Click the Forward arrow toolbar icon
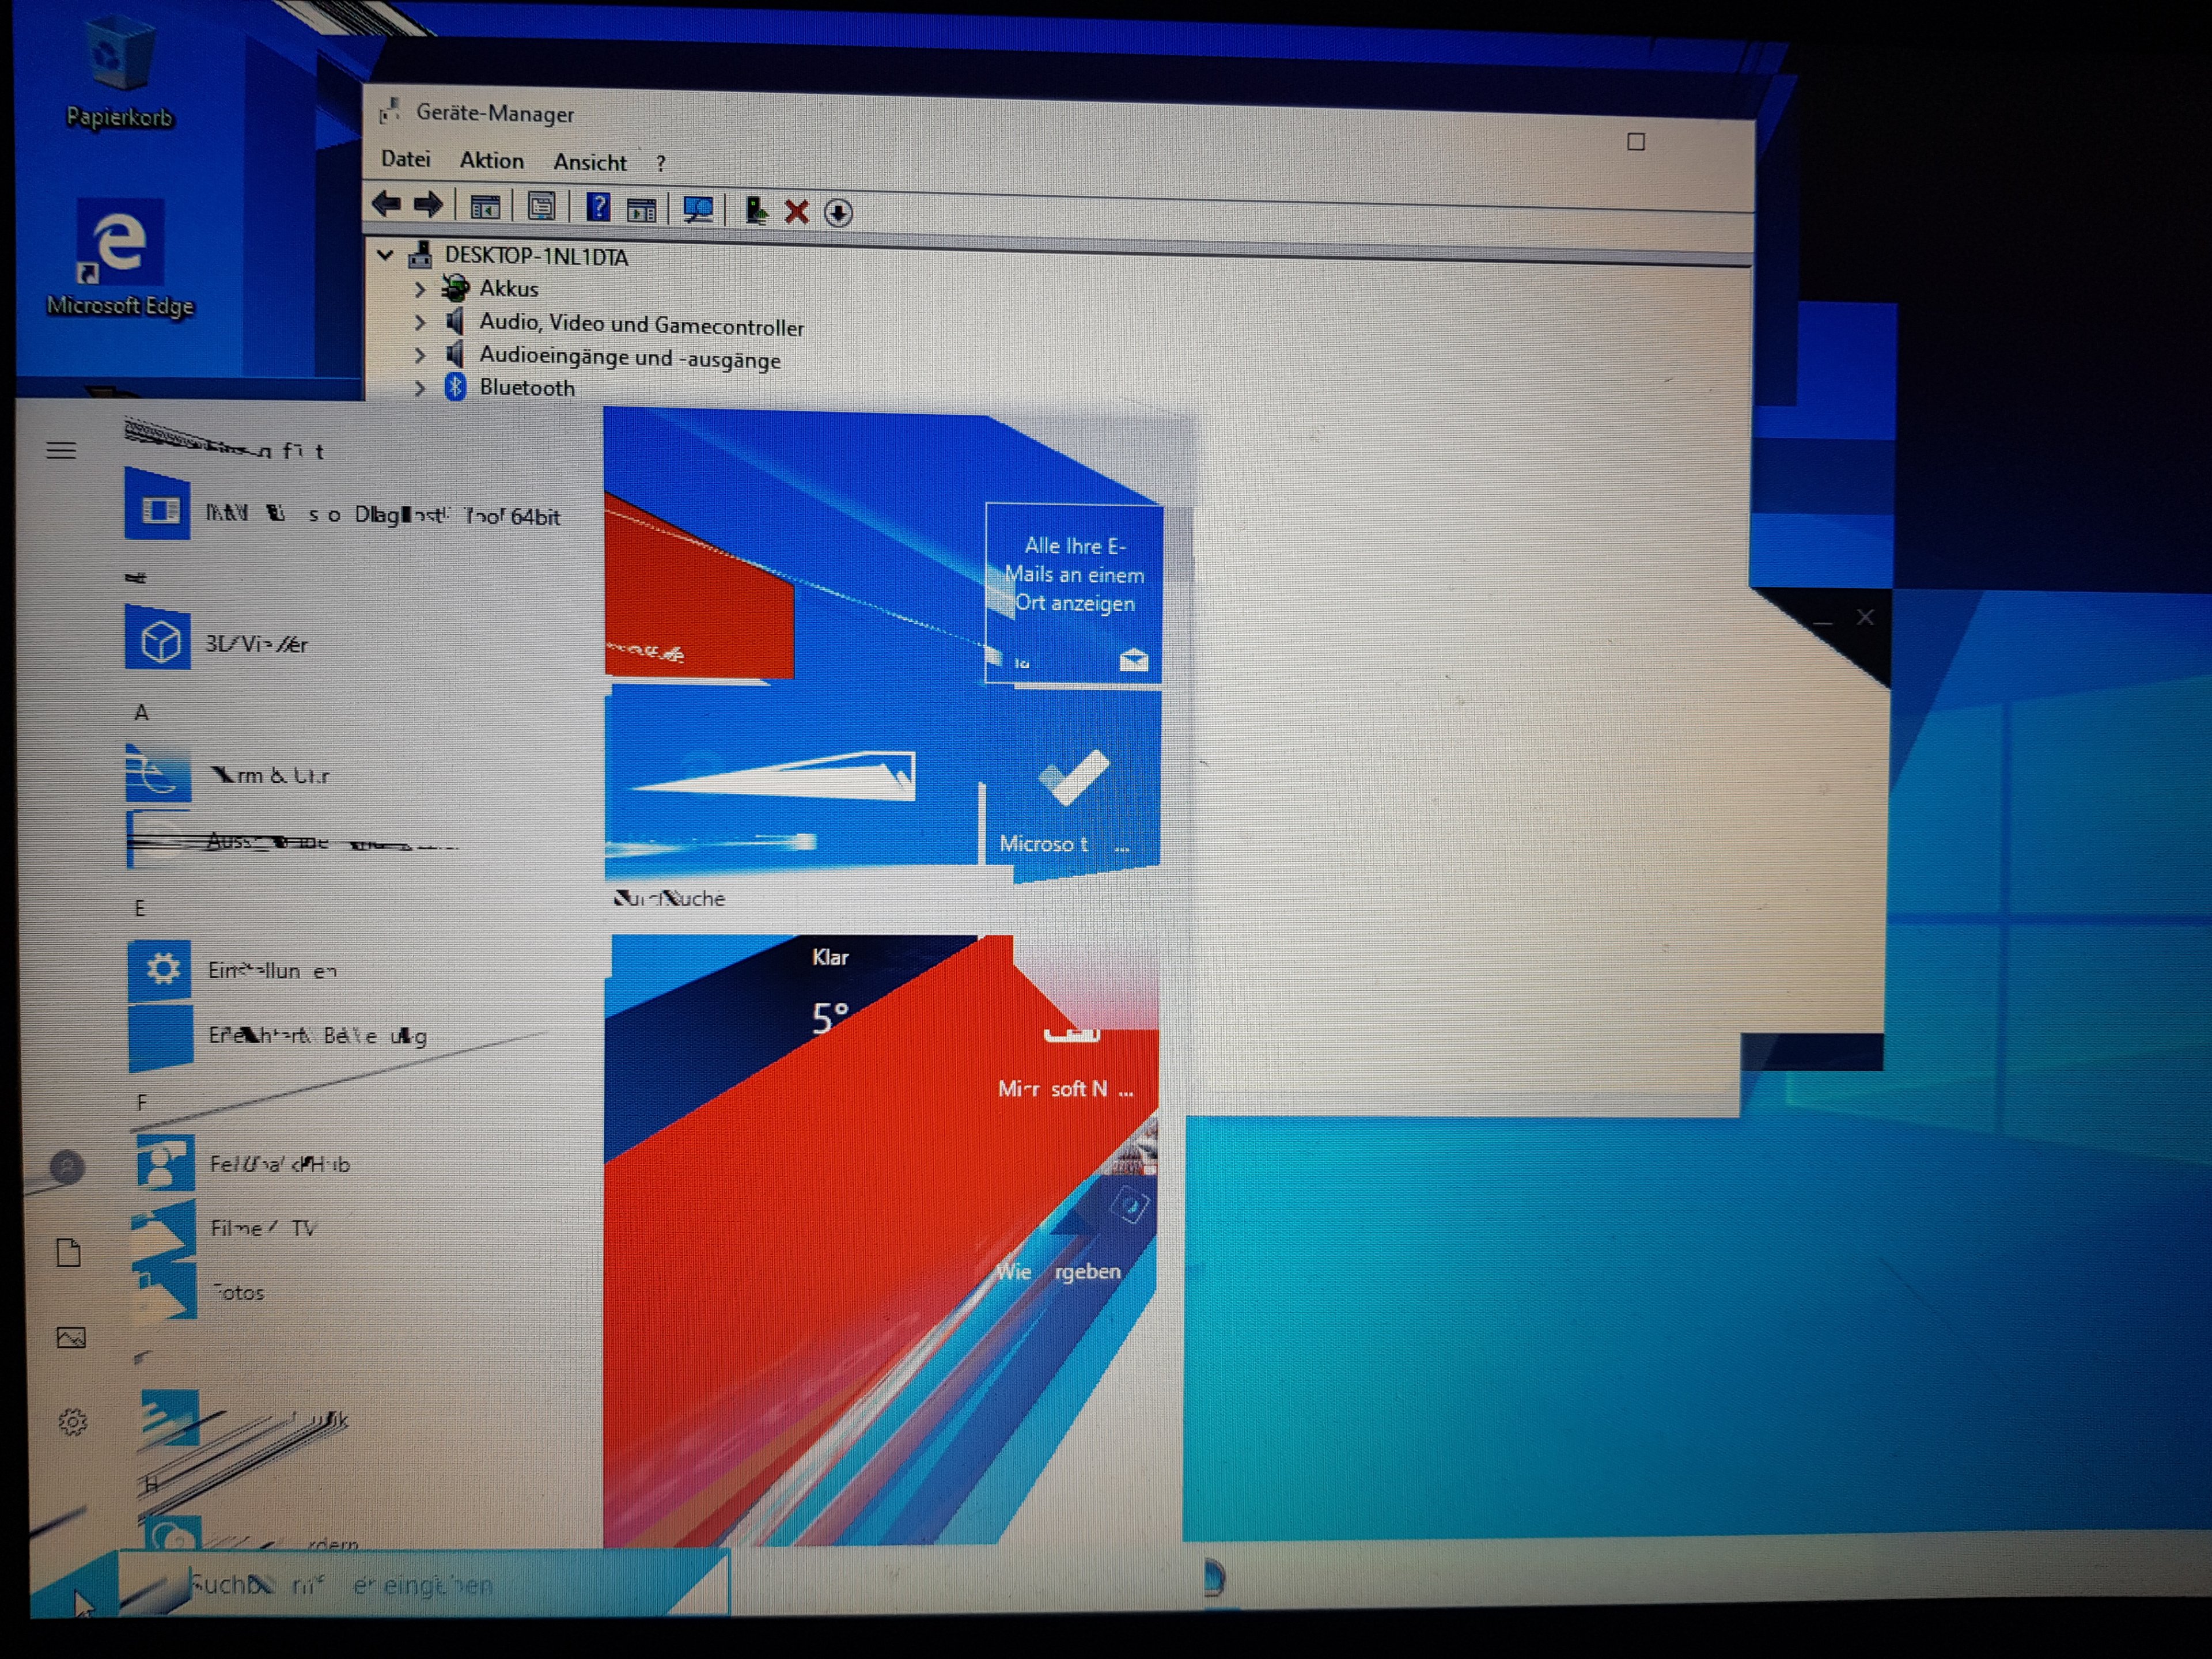Image resolution: width=2212 pixels, height=1659 pixels. pos(428,205)
